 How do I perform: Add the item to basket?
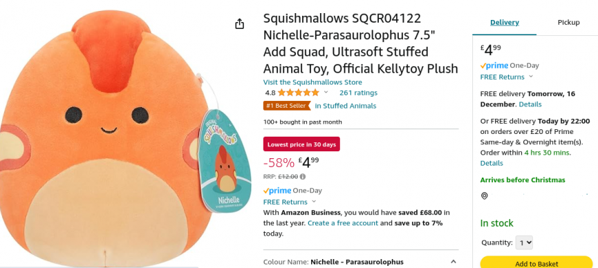pos(536,263)
